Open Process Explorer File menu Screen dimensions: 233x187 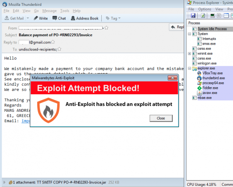[191, 9]
